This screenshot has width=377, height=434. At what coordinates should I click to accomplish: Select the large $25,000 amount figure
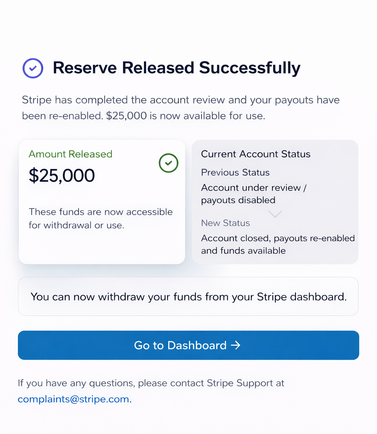pyautogui.click(x=62, y=175)
